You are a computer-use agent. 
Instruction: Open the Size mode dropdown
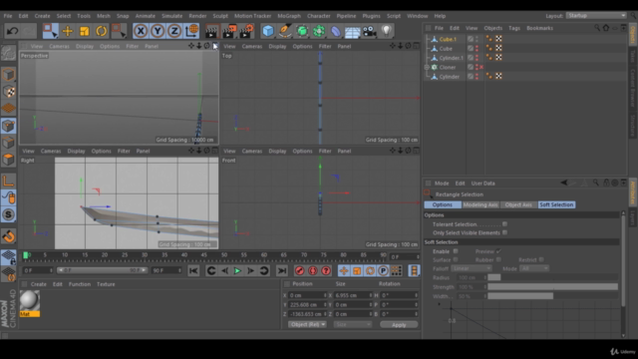point(352,324)
